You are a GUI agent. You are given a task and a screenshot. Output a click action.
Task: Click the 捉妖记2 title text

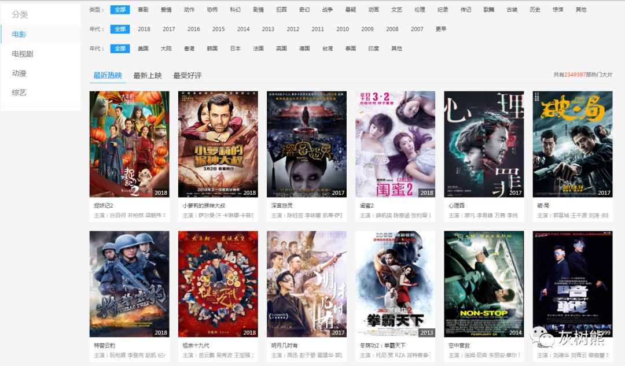pos(104,205)
